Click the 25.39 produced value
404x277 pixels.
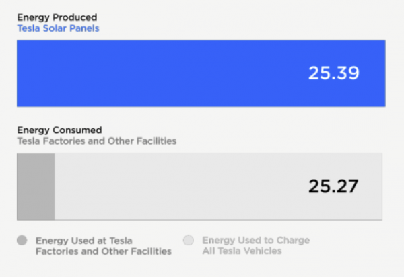coord(333,73)
